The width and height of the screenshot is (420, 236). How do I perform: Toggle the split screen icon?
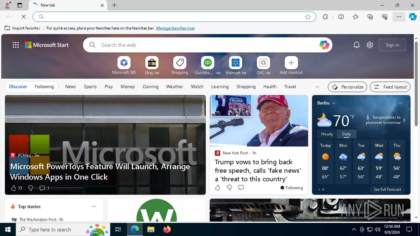click(x=341, y=17)
